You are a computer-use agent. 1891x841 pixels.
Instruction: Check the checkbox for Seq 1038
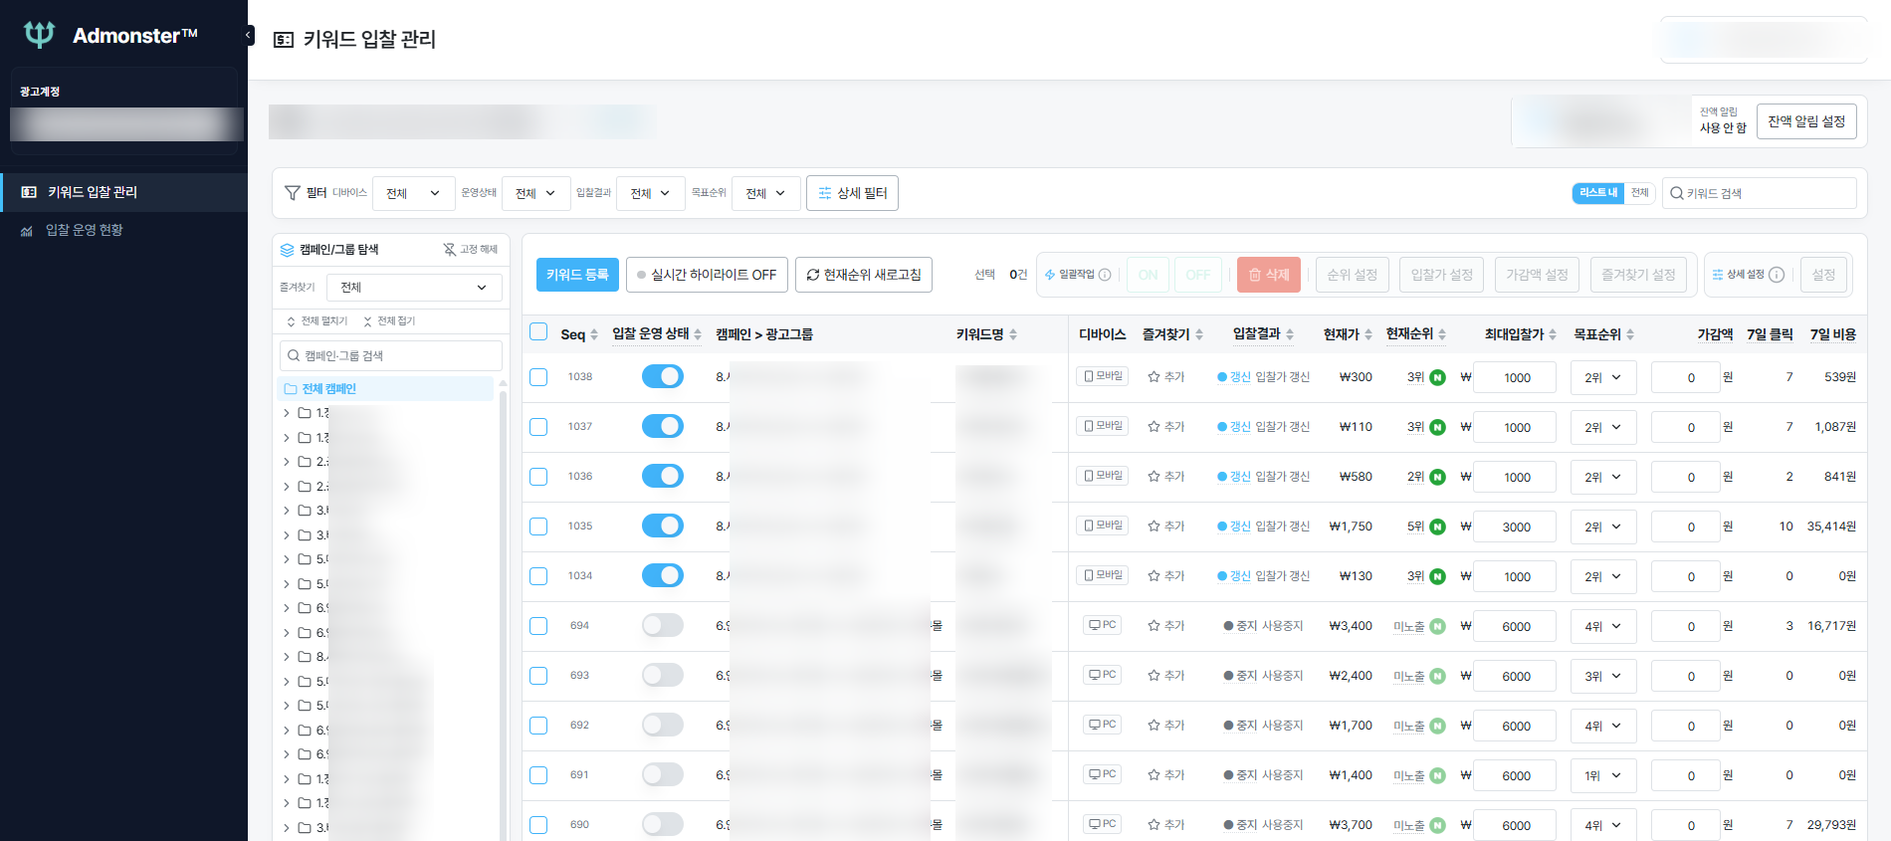click(x=538, y=377)
